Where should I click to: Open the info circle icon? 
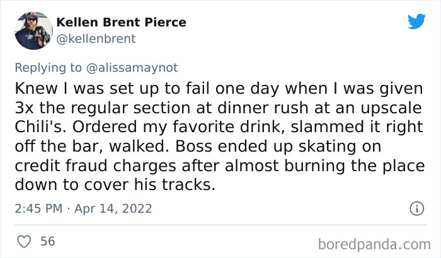[416, 208]
